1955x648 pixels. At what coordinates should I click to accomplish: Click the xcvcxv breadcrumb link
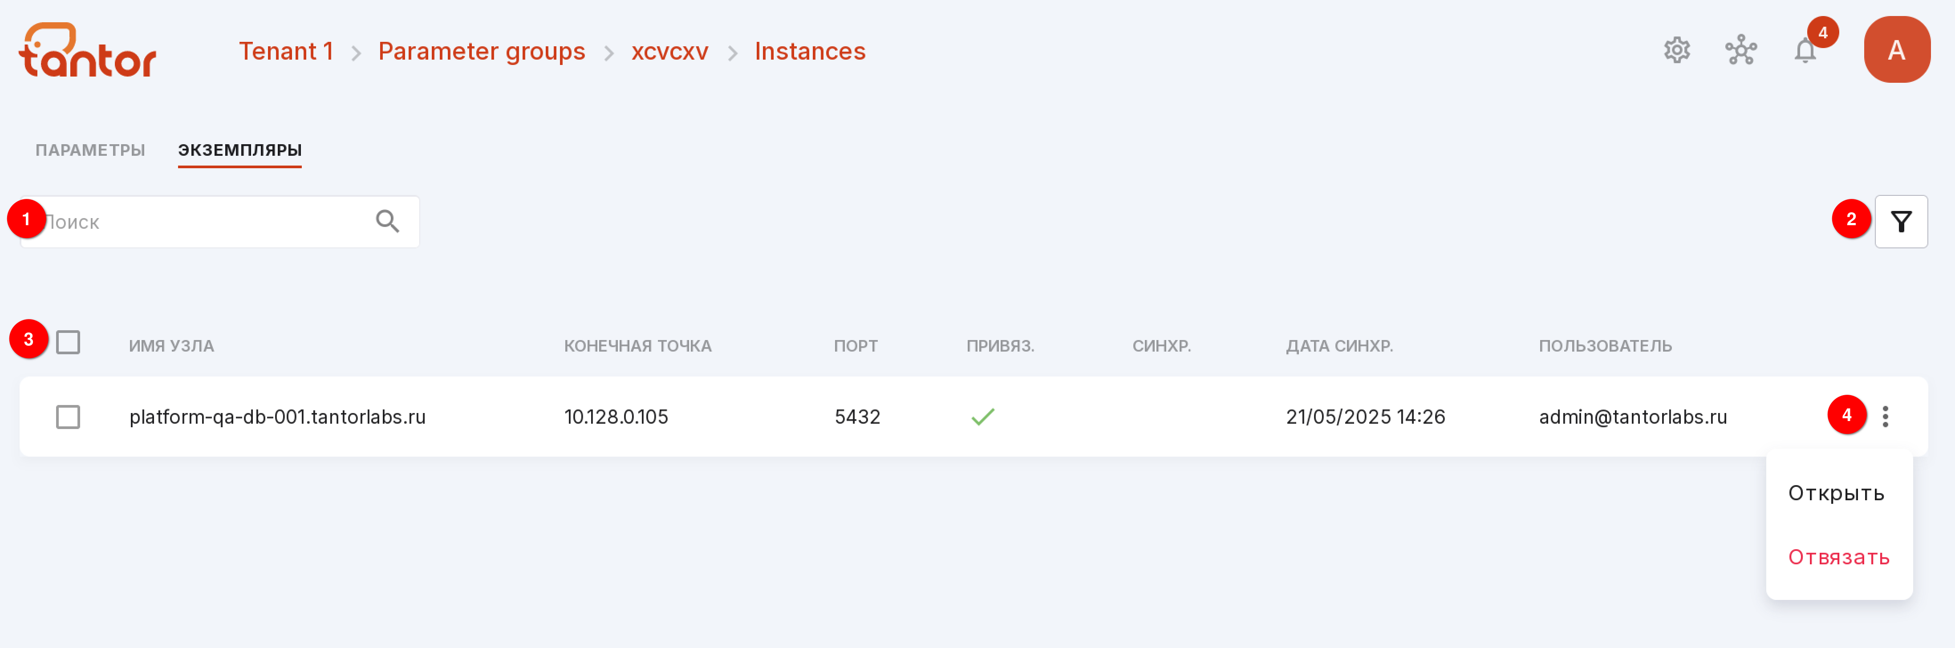(x=669, y=51)
